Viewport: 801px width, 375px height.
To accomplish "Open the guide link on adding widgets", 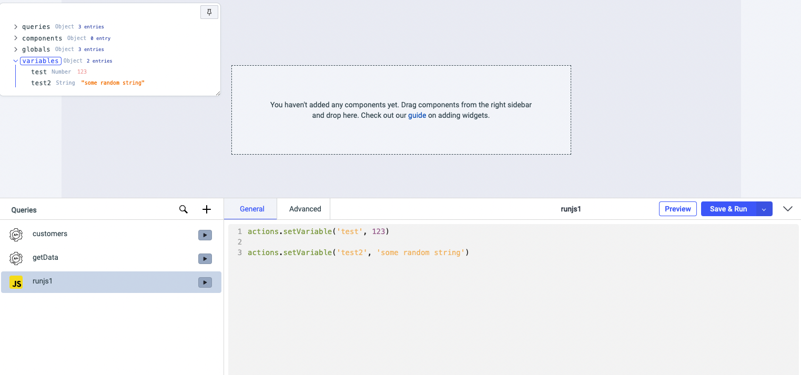I will click(417, 115).
